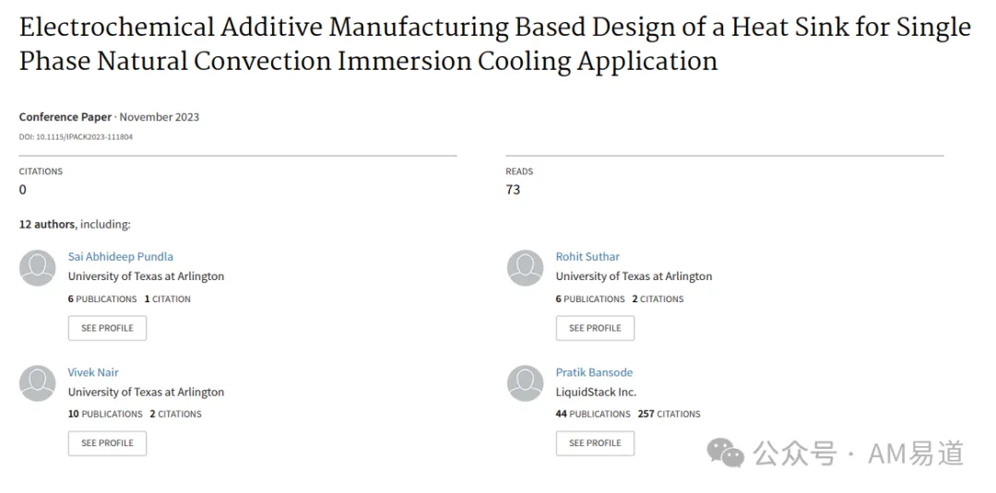Click Sai Abhideep Pundla's avatar icon

coord(38,268)
